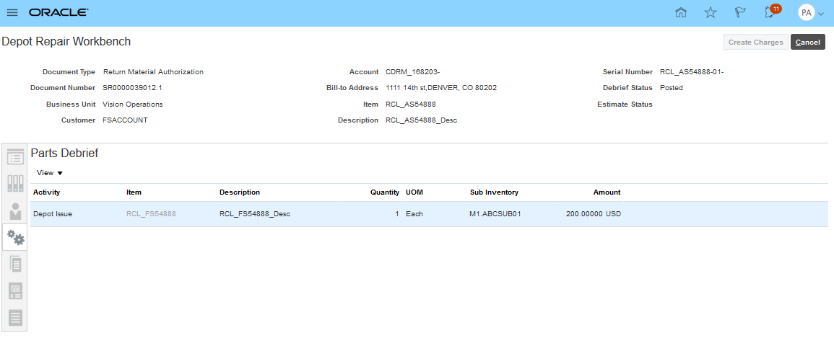Open the Watchlist flag icon

click(740, 13)
